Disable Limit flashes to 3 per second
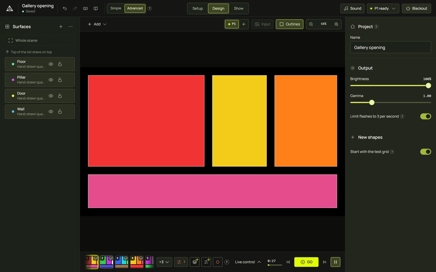 (x=425, y=116)
